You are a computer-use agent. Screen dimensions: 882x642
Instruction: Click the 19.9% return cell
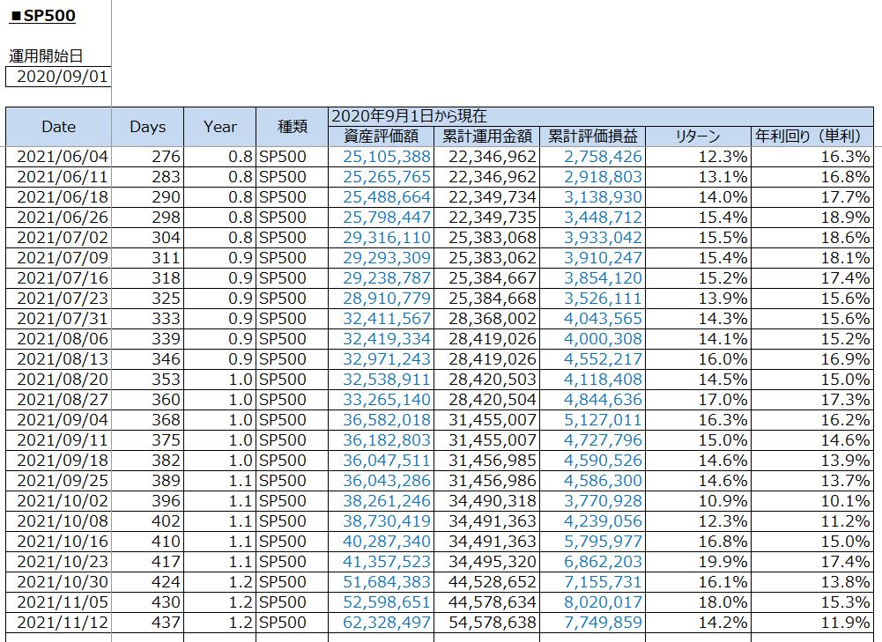pos(698,562)
